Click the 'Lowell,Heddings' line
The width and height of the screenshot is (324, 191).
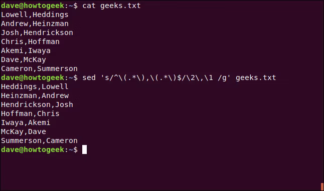click(x=35, y=15)
